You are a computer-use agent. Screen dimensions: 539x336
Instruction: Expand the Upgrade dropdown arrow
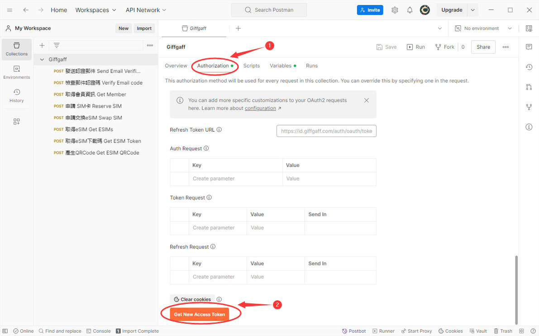[x=472, y=10]
